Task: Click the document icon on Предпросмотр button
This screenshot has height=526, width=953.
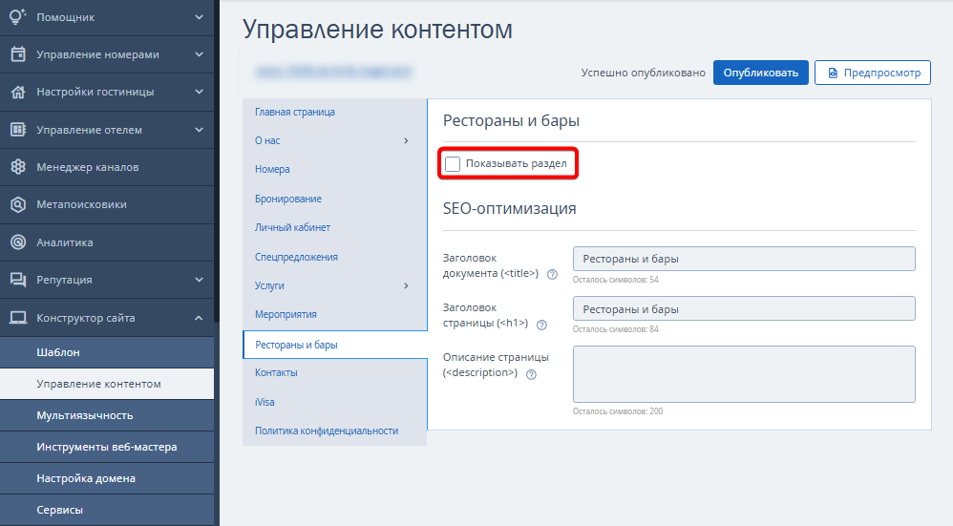Action: click(x=833, y=73)
